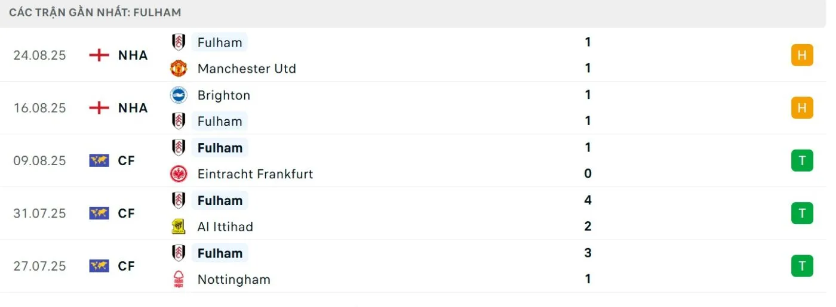Click Fulham crest in the 24.08.25 match
This screenshot has height=307, width=836.
click(x=179, y=42)
